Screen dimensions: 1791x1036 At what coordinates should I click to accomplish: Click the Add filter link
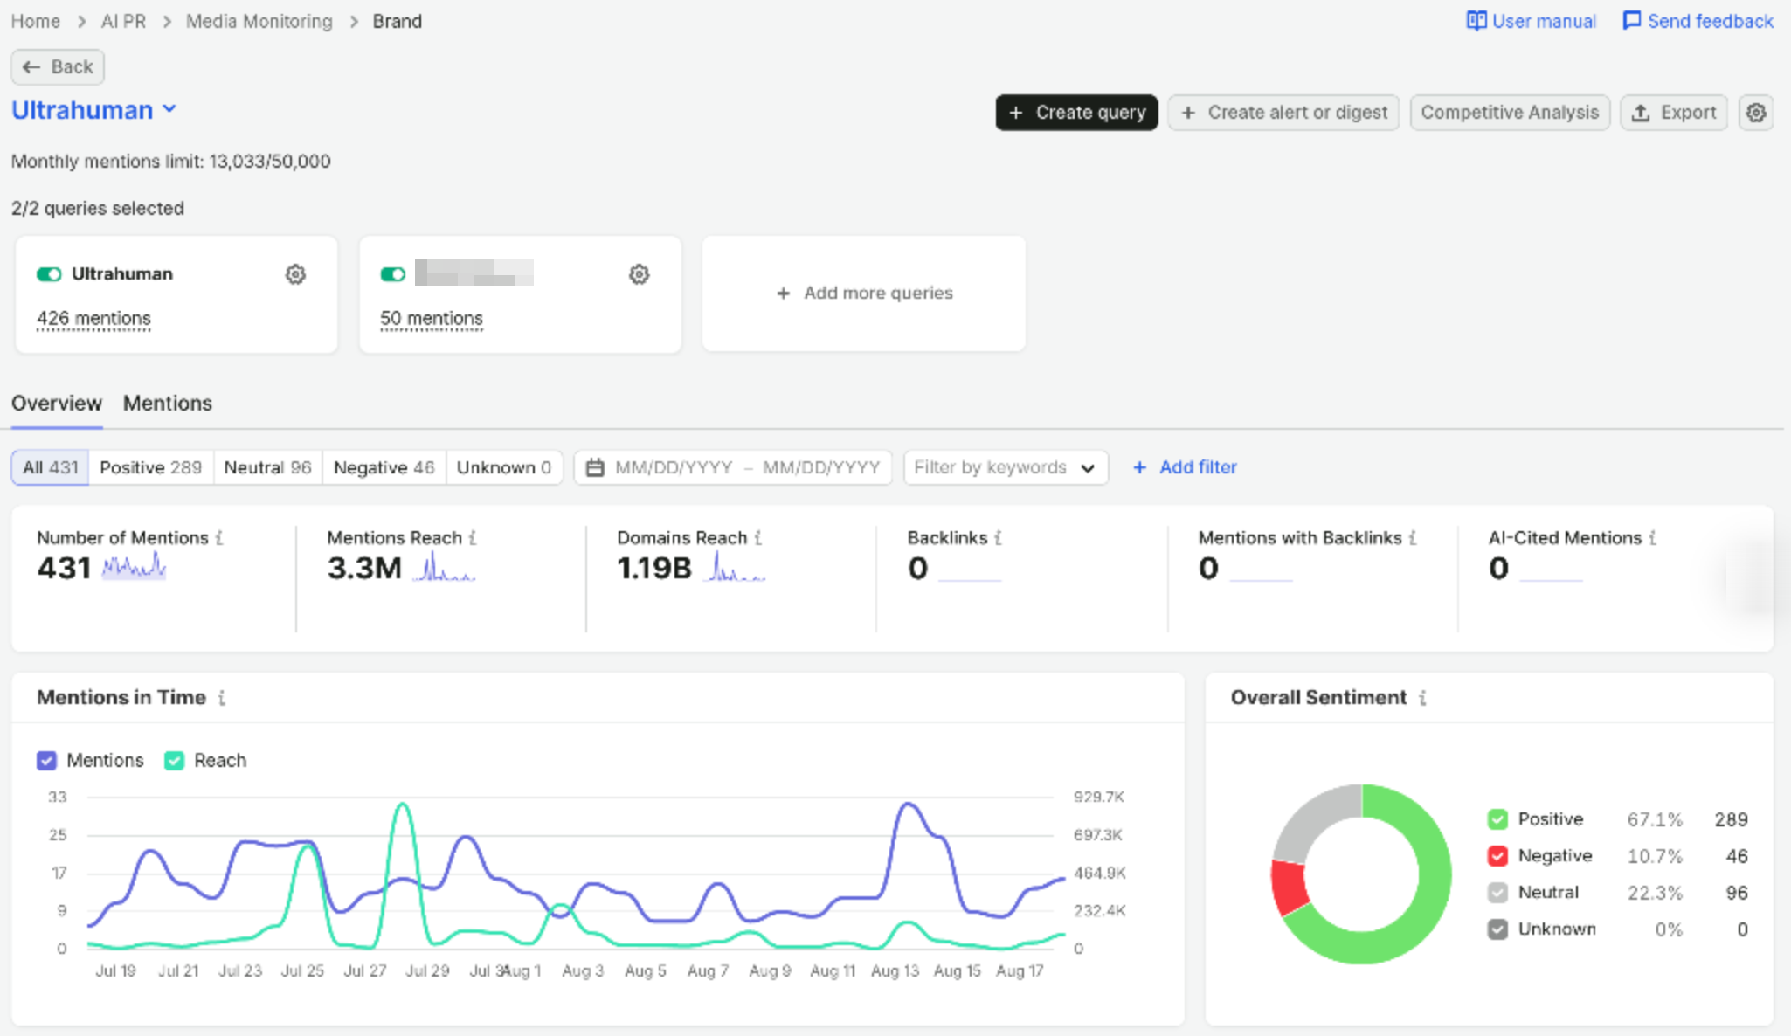[x=1186, y=467]
